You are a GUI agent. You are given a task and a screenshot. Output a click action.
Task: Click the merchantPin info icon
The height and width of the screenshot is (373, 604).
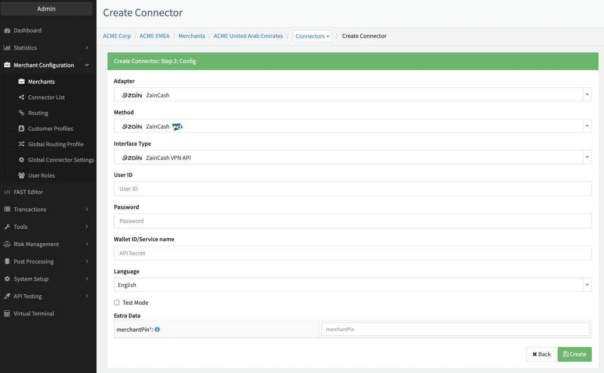click(157, 330)
